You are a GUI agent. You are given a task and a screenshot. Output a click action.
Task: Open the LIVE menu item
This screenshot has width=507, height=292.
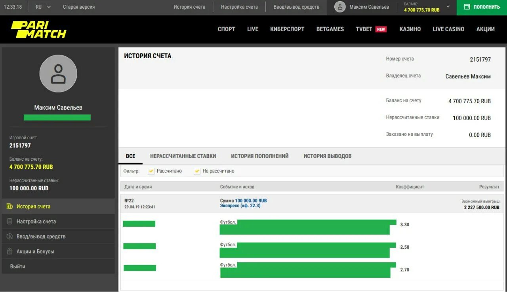tap(253, 29)
